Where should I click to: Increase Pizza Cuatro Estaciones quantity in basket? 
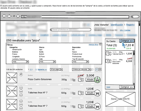(111, 60)
